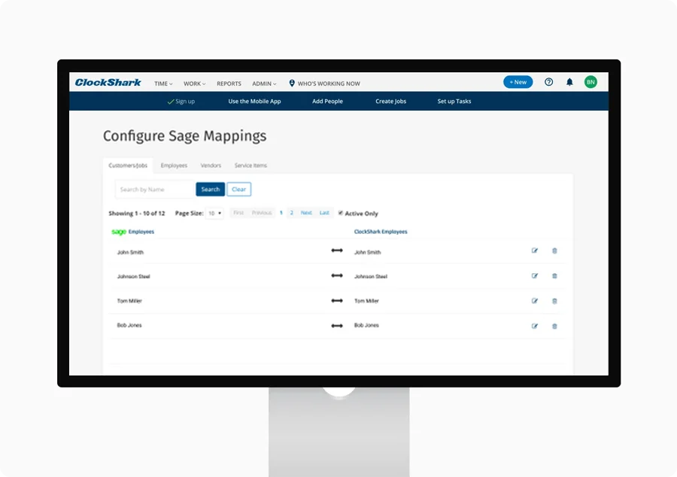The image size is (677, 477).
Task: Open the Add People step
Action: point(327,102)
